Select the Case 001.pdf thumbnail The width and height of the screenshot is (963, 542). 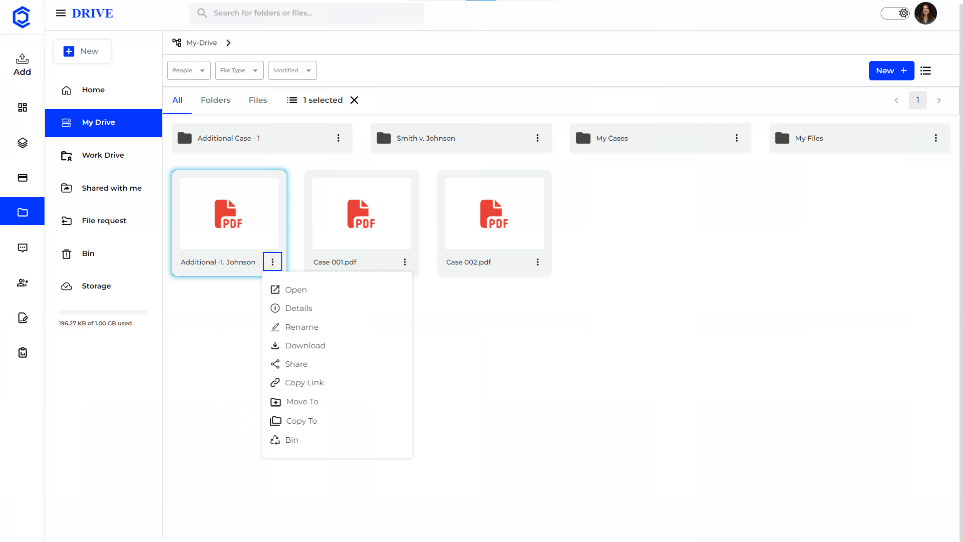[361, 213]
